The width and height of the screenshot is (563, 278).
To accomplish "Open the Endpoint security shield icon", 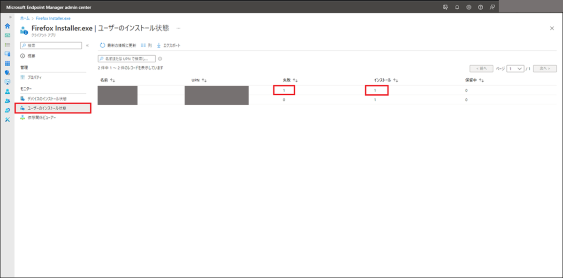I will (7, 73).
